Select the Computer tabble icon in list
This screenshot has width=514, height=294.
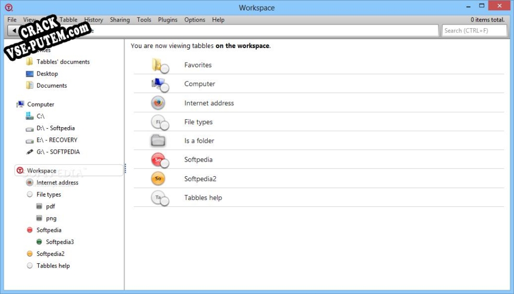pos(160,84)
